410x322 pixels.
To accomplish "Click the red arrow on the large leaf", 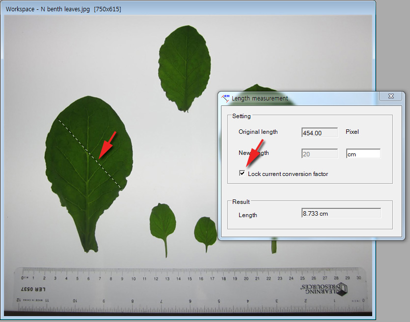I will tap(107, 145).
